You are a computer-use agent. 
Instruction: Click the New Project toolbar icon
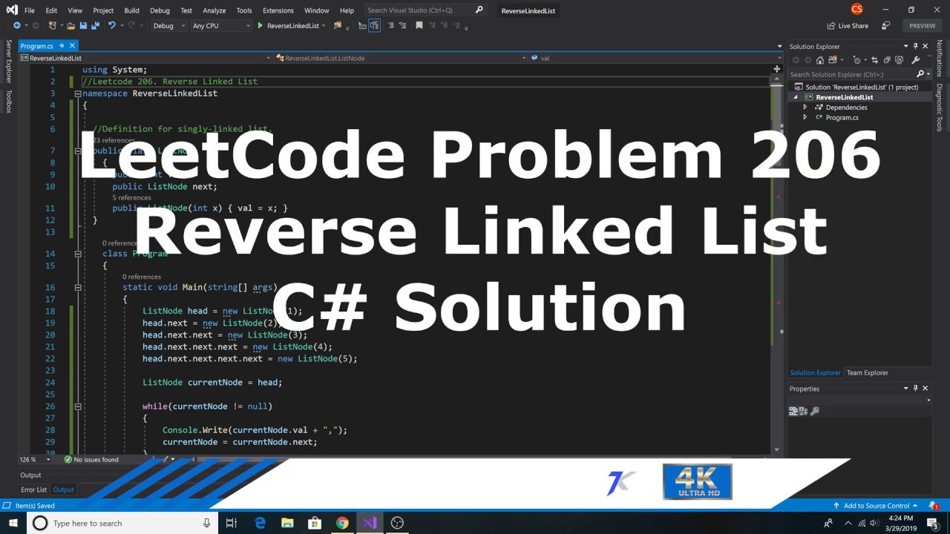pos(52,25)
